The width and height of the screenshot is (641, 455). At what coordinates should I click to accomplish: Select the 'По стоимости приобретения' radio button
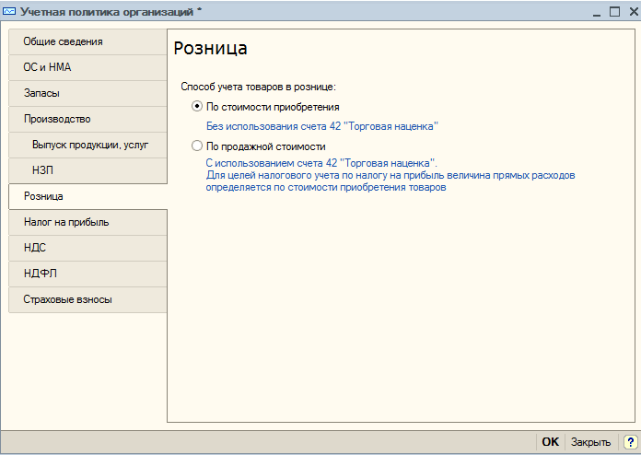(x=197, y=106)
